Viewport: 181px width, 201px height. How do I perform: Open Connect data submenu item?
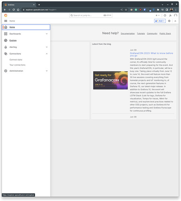16,59
